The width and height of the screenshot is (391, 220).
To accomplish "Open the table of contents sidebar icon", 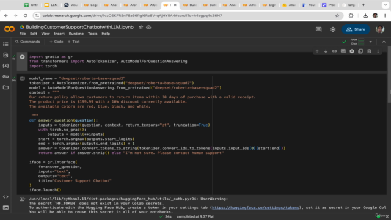I will point(5,44).
